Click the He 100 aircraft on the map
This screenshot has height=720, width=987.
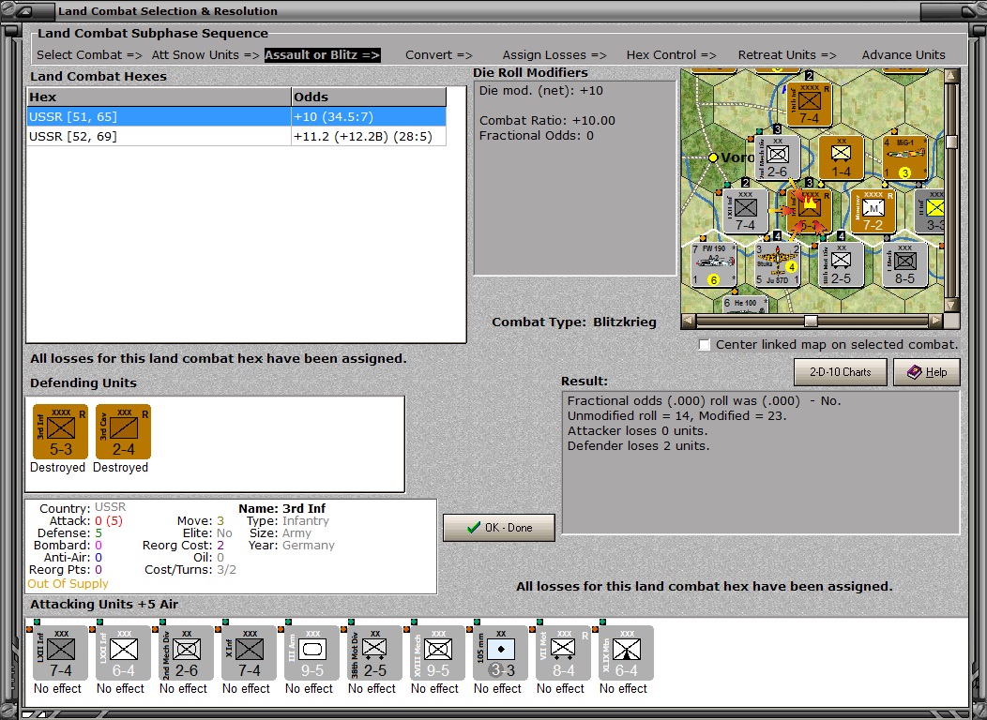pos(745,304)
